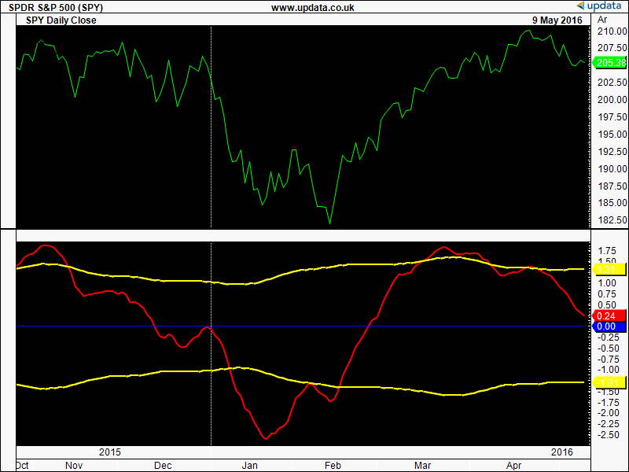Click the Dec month label

pos(163,466)
